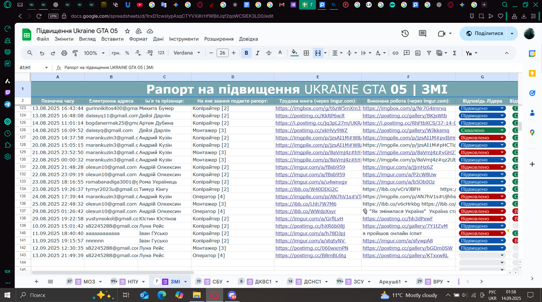Format as percent
The image size is (542, 302).
pyautogui.click(x=127, y=53)
